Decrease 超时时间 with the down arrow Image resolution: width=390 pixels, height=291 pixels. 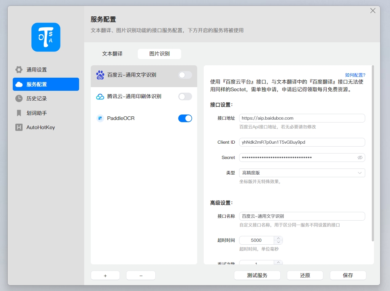pyautogui.click(x=278, y=242)
